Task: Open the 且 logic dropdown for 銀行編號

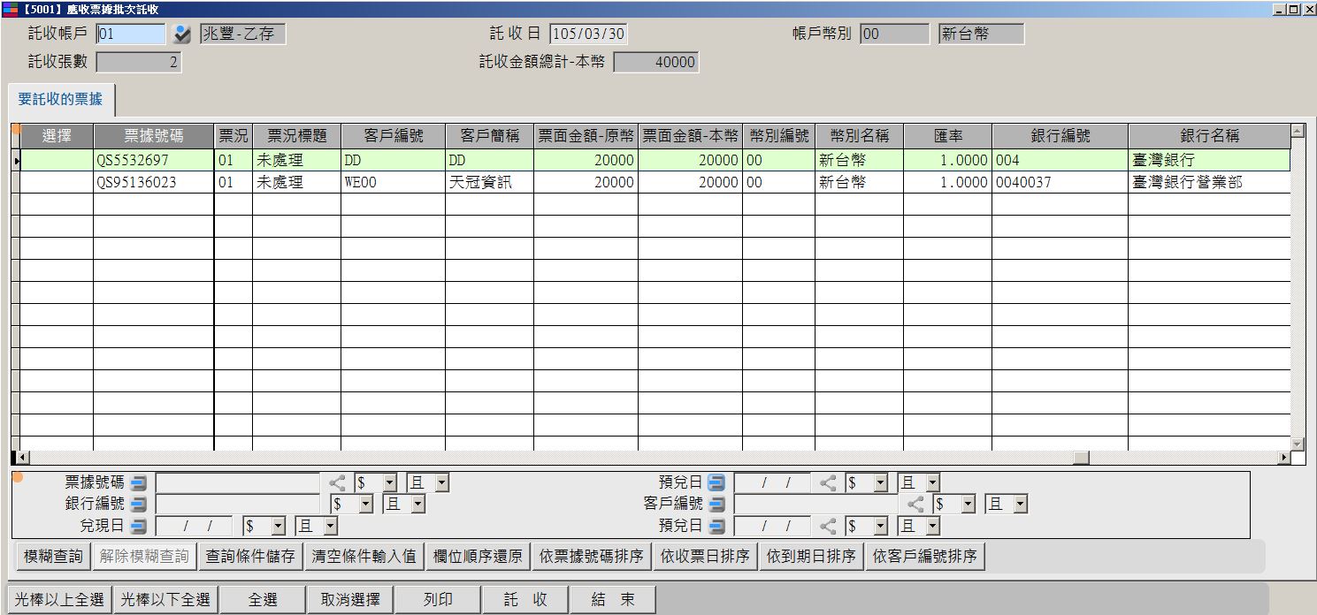Action: pyautogui.click(x=417, y=505)
